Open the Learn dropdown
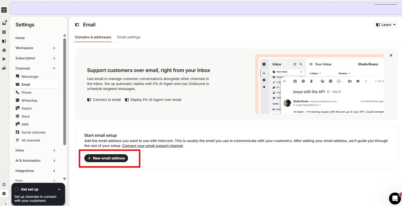The image size is (402, 206). click(x=385, y=25)
